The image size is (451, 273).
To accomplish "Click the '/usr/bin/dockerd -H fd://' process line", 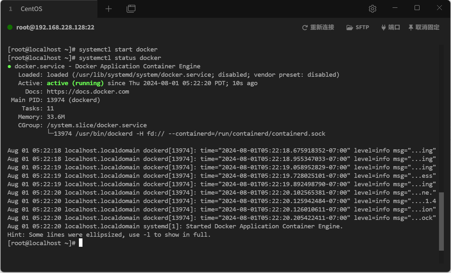I will (x=186, y=134).
